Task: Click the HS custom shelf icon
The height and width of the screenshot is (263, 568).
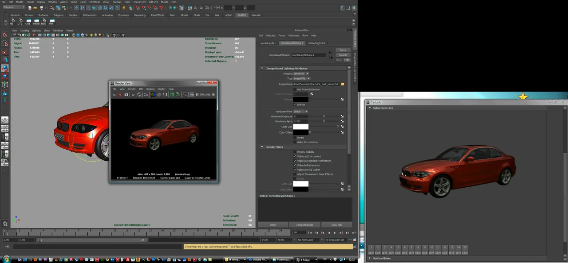Action: pyautogui.click(x=12, y=22)
